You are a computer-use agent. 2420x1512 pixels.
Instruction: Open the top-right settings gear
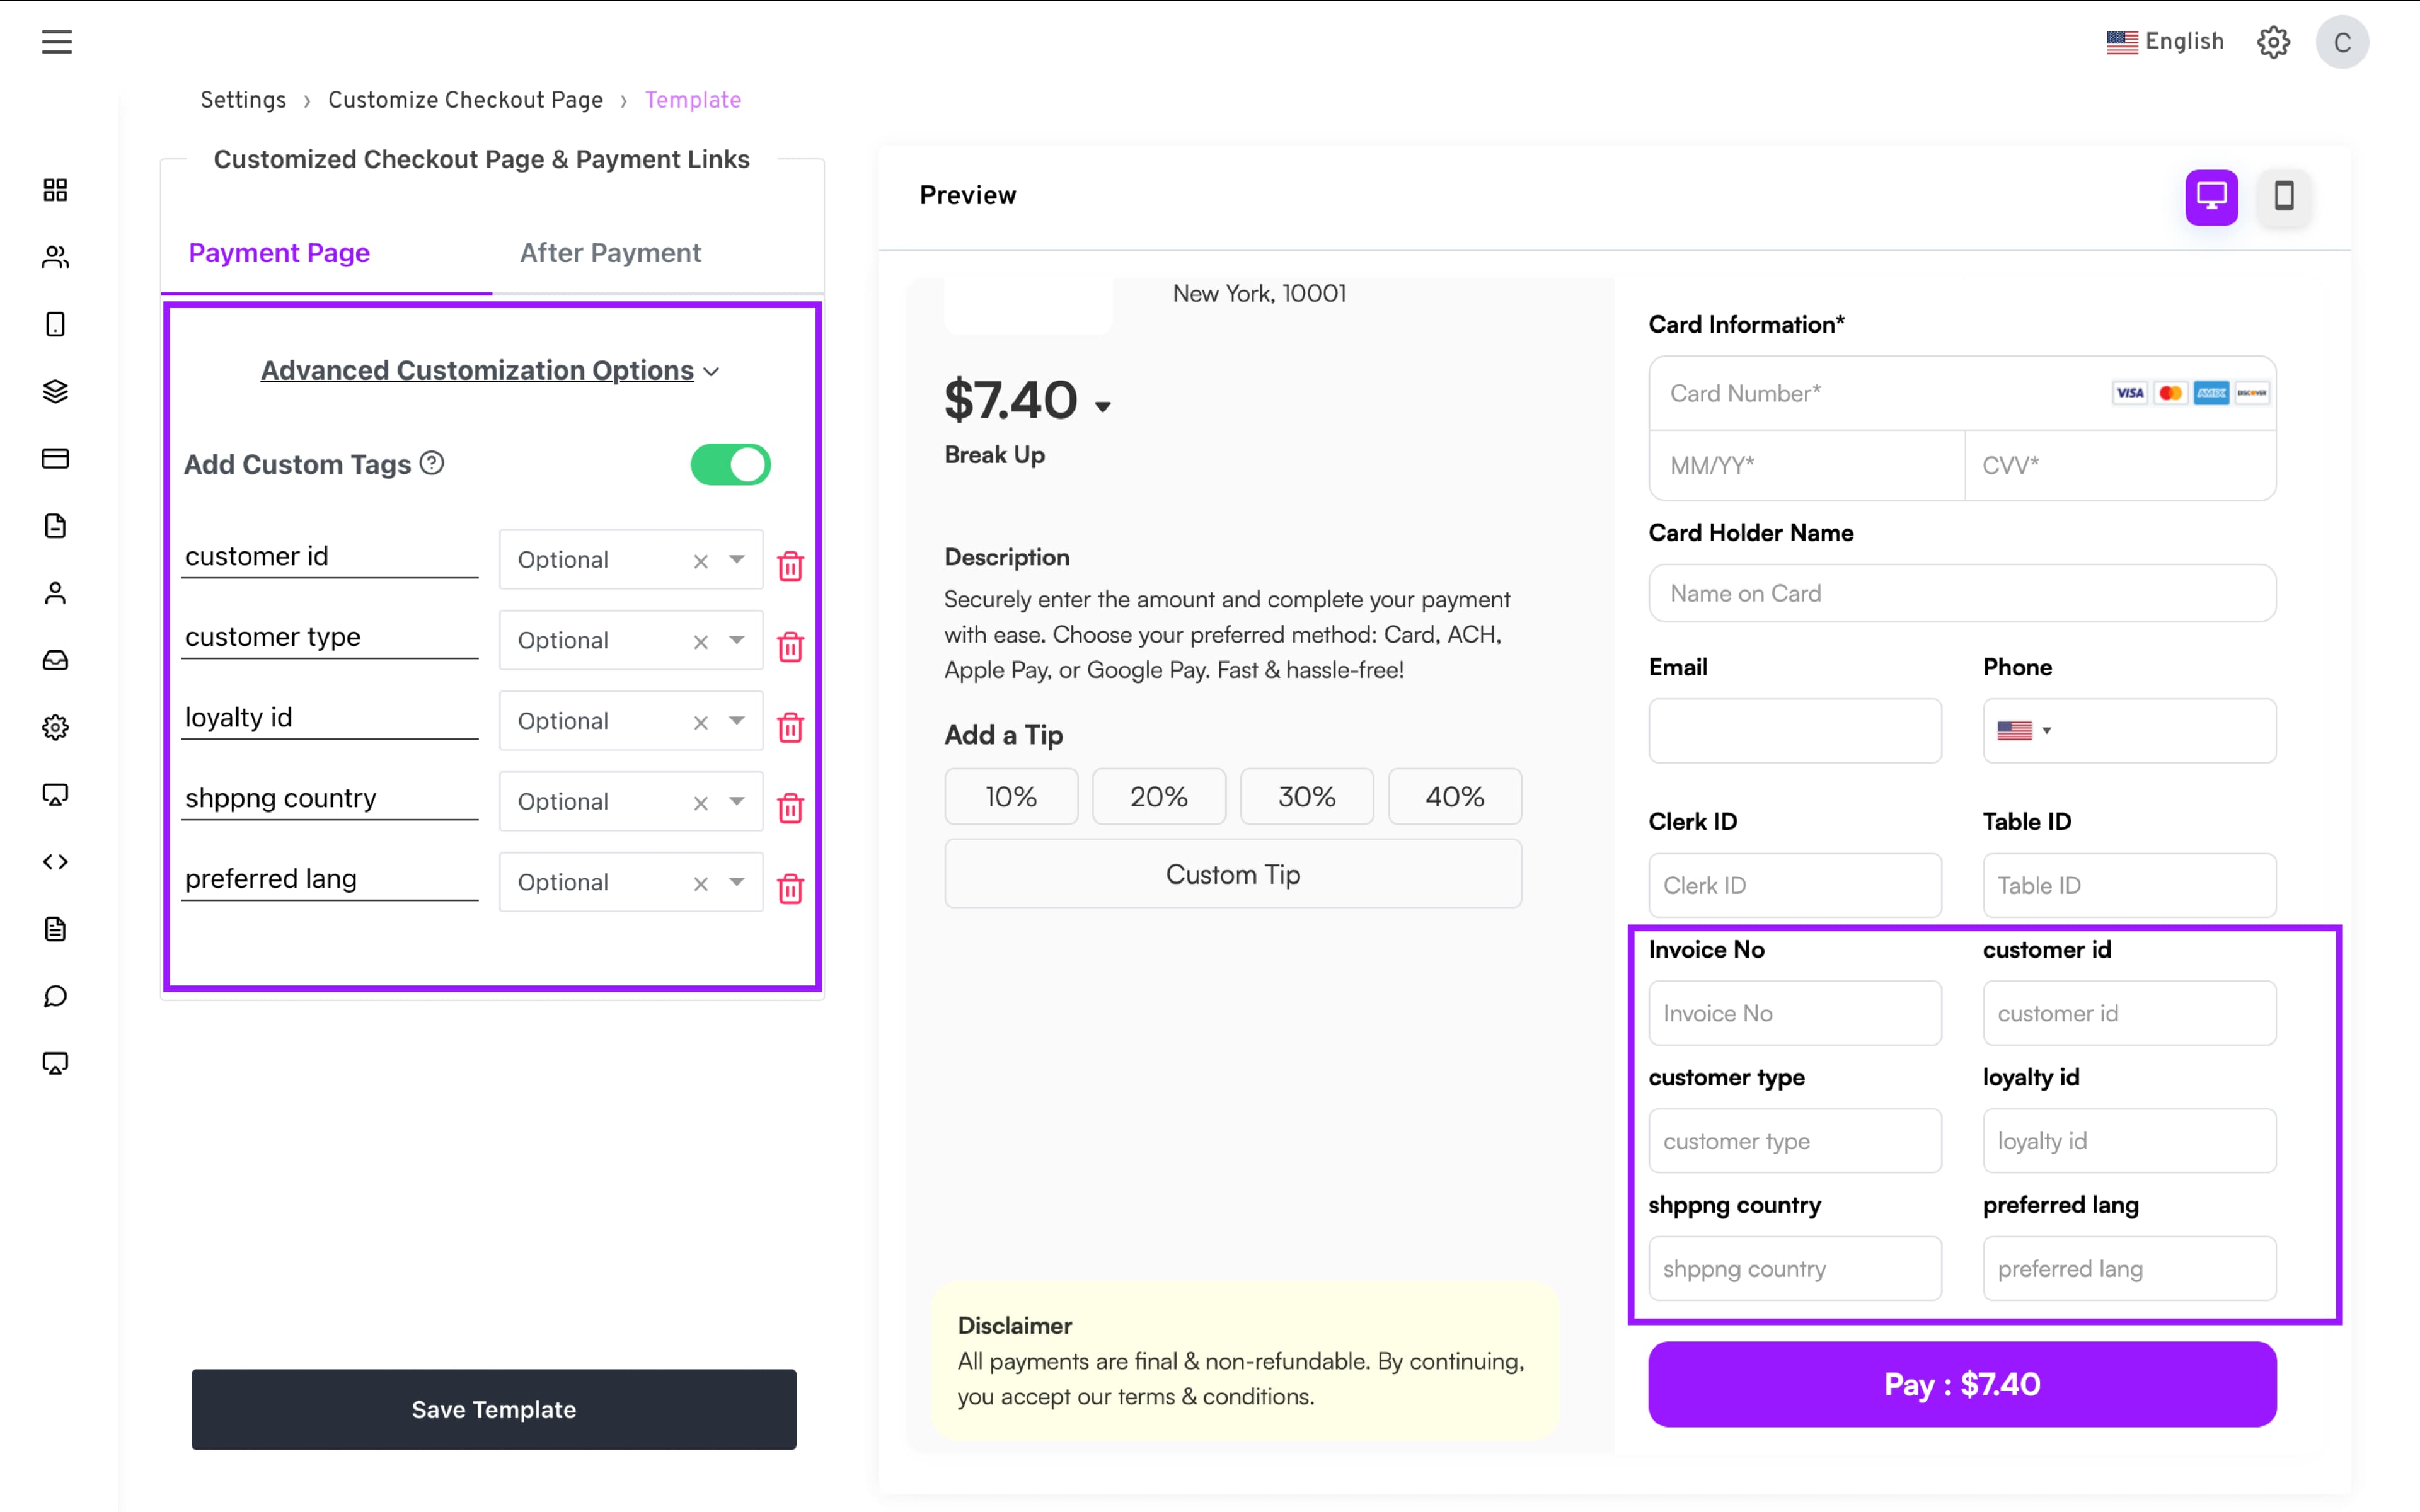pos(2273,42)
